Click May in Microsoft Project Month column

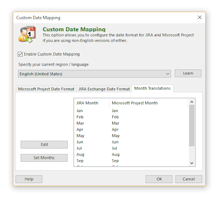click(x=115, y=136)
